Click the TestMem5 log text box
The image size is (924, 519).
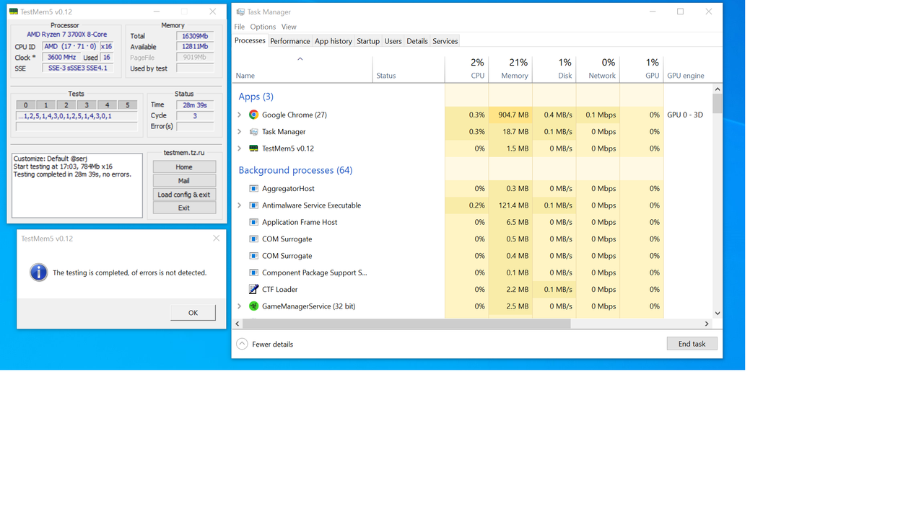click(x=77, y=185)
